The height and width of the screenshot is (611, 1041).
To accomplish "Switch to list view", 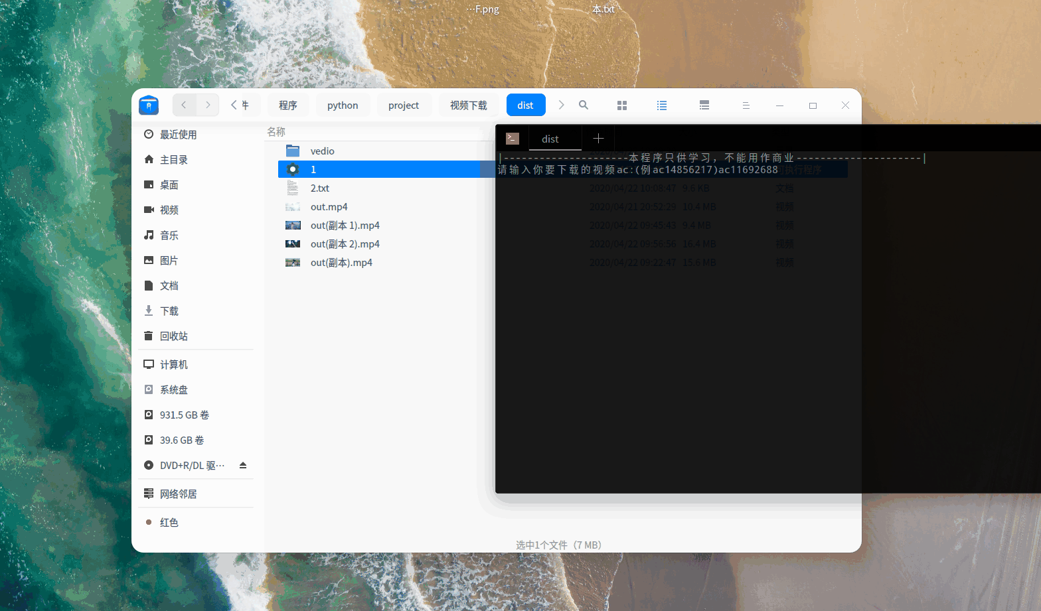I will click(662, 105).
